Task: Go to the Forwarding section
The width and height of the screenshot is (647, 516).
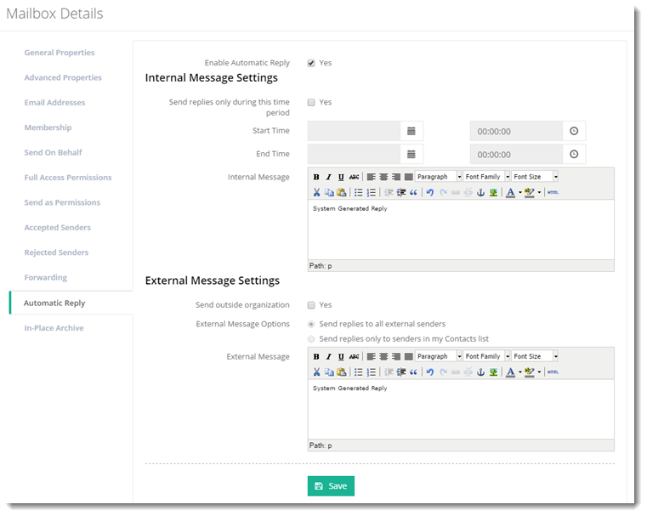Action: 46,278
